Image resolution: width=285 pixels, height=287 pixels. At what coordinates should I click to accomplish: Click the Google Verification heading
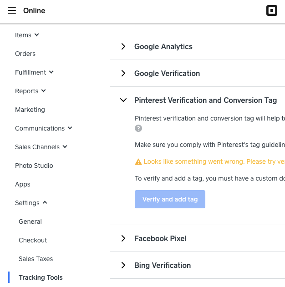pyautogui.click(x=167, y=73)
